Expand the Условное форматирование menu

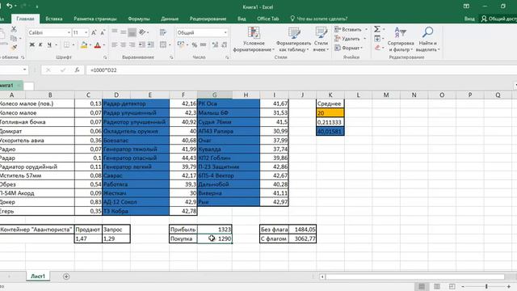click(254, 40)
